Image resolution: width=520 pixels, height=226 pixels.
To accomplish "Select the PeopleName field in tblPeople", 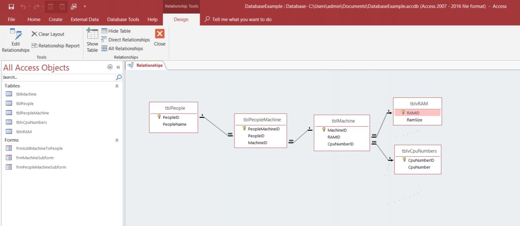I will coord(174,124).
